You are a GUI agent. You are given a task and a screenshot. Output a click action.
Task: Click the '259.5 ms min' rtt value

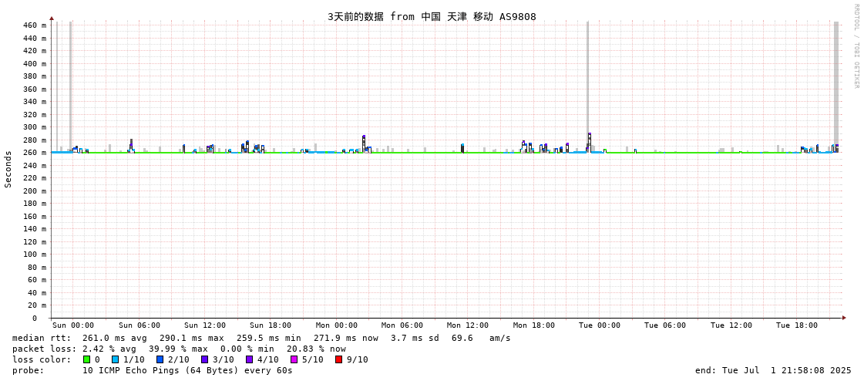[x=270, y=338]
